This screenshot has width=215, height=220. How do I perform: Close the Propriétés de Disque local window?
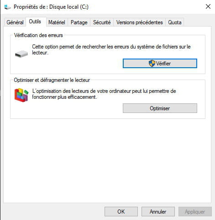(x=208, y=6)
